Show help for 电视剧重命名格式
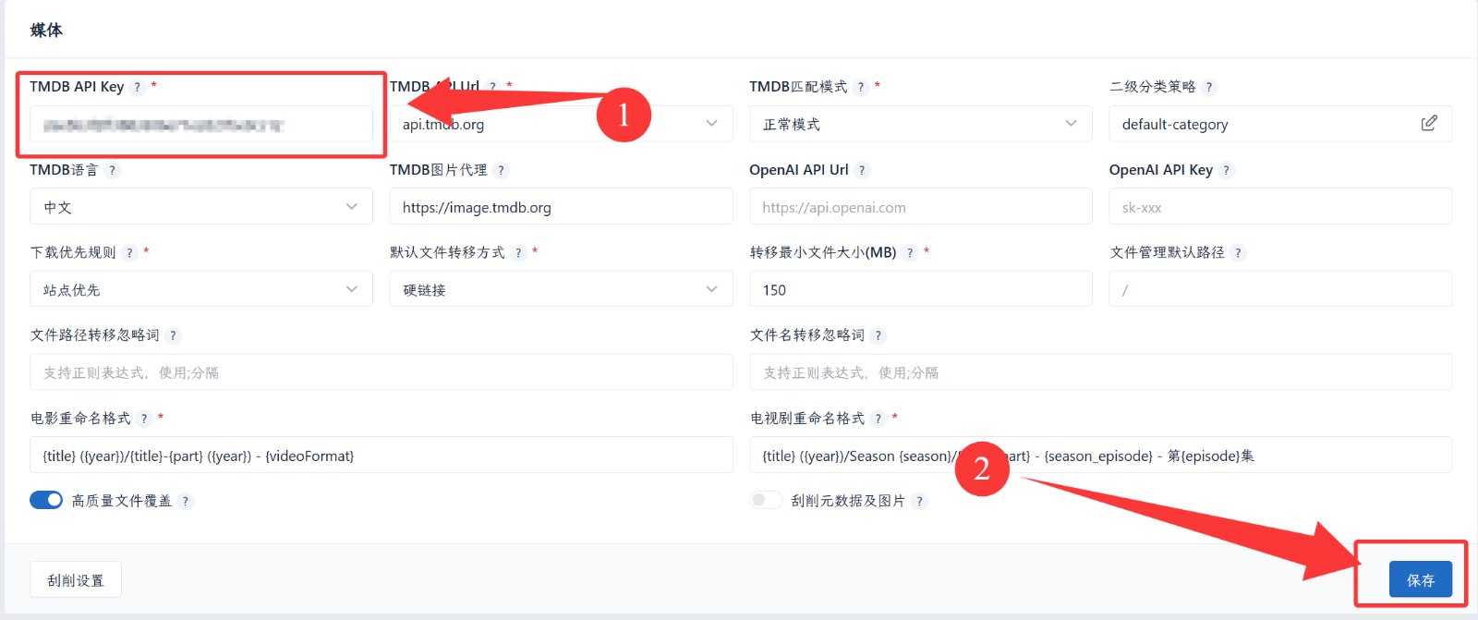The height and width of the screenshot is (620, 1478). tap(878, 419)
